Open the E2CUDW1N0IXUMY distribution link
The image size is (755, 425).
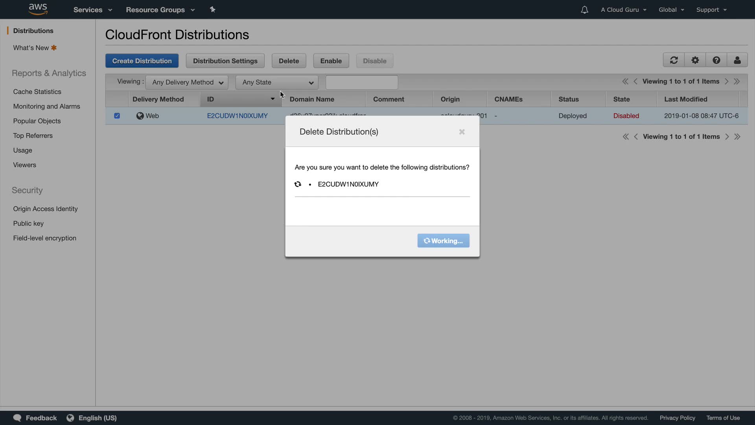pyautogui.click(x=237, y=116)
